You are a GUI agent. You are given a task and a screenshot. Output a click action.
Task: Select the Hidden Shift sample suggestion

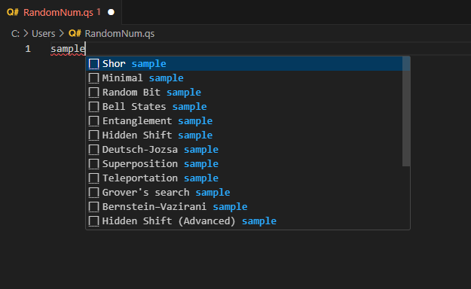(244, 135)
